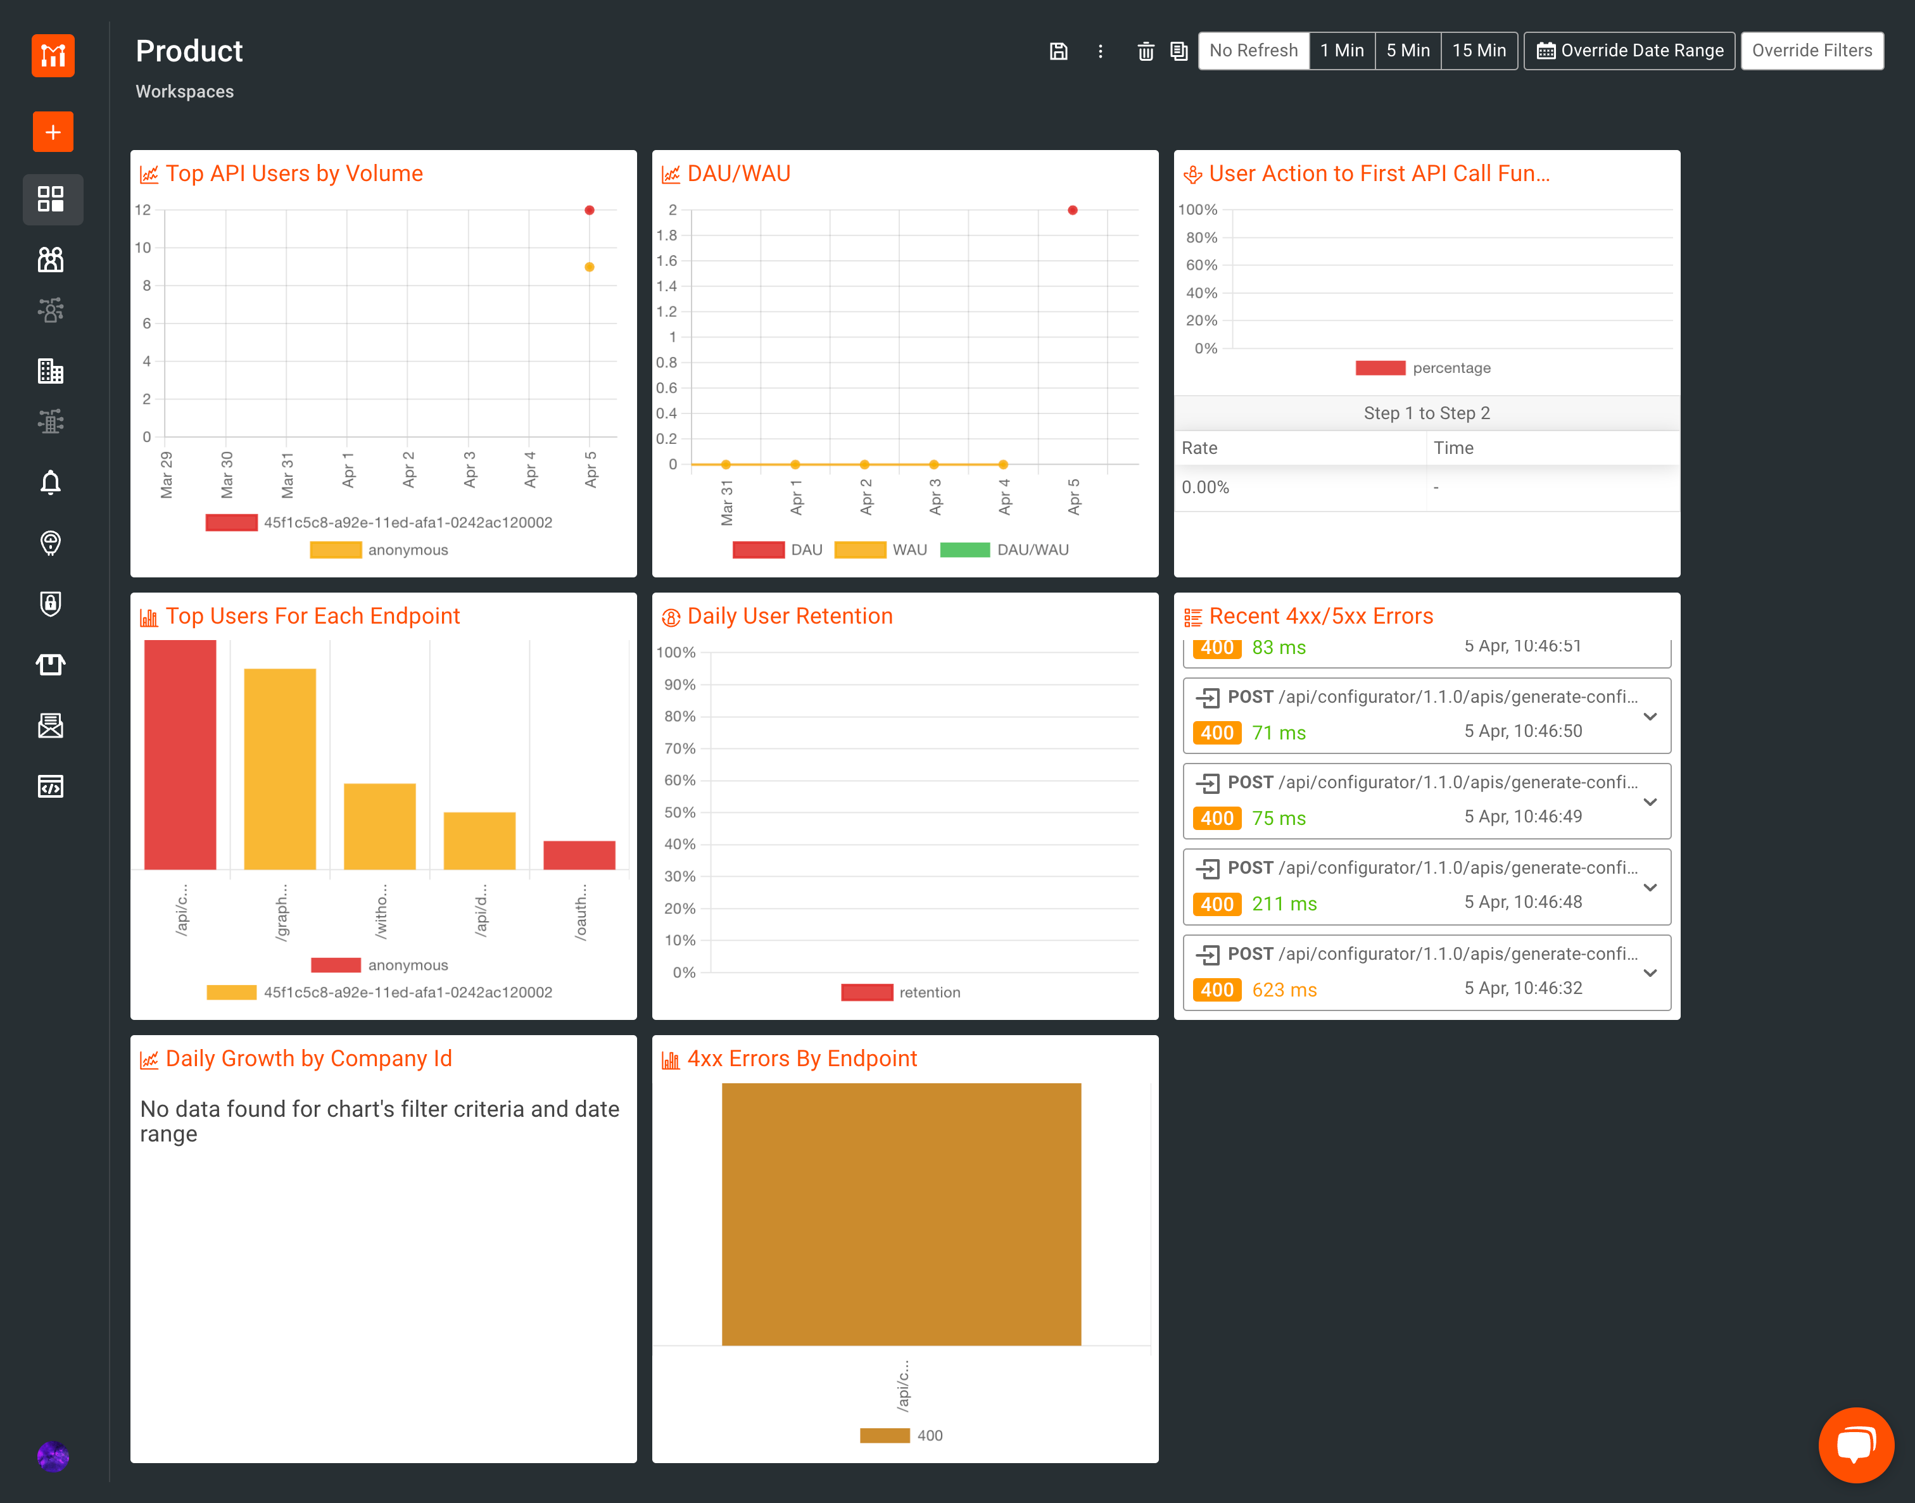1915x1503 pixels.
Task: Select the No Refresh option
Action: [x=1253, y=51]
